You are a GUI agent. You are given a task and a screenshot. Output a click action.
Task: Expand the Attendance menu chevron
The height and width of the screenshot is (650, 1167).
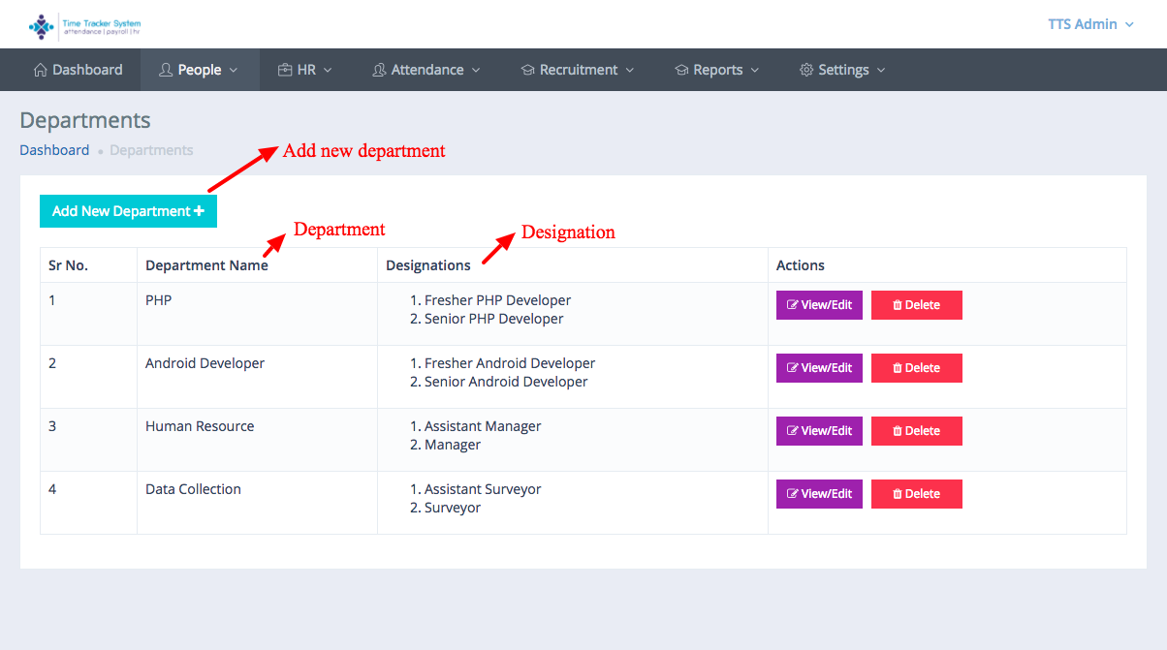(476, 71)
